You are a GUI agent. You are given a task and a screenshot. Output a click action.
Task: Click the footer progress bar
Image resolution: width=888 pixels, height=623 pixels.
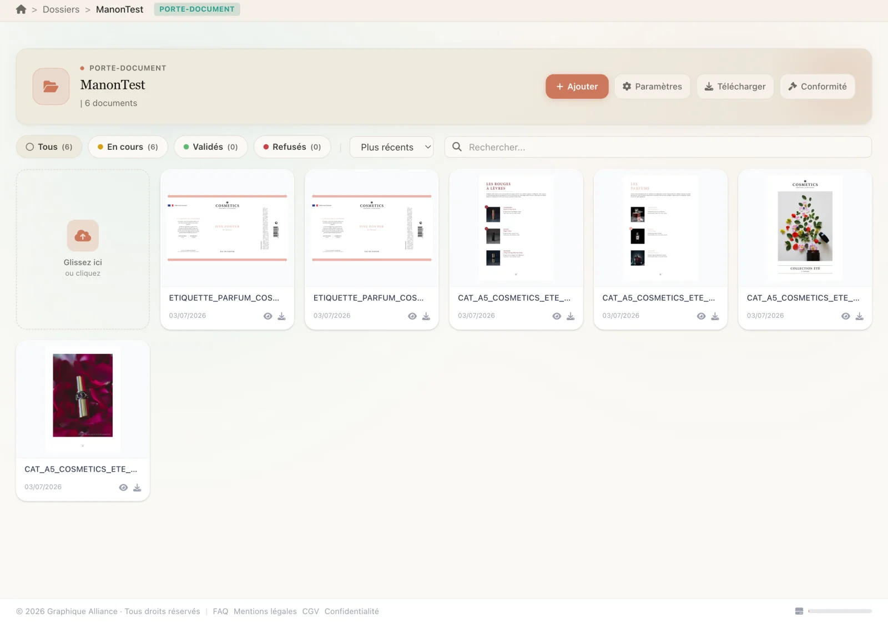840,611
